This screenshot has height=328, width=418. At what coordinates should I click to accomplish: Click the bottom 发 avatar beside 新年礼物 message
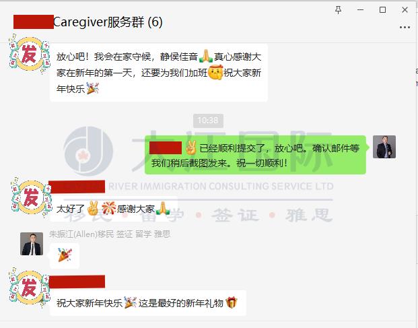[x=30, y=288]
